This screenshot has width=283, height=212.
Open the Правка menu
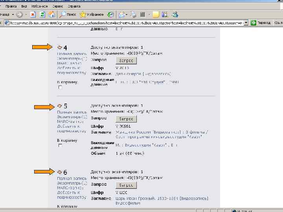pos(11,6)
